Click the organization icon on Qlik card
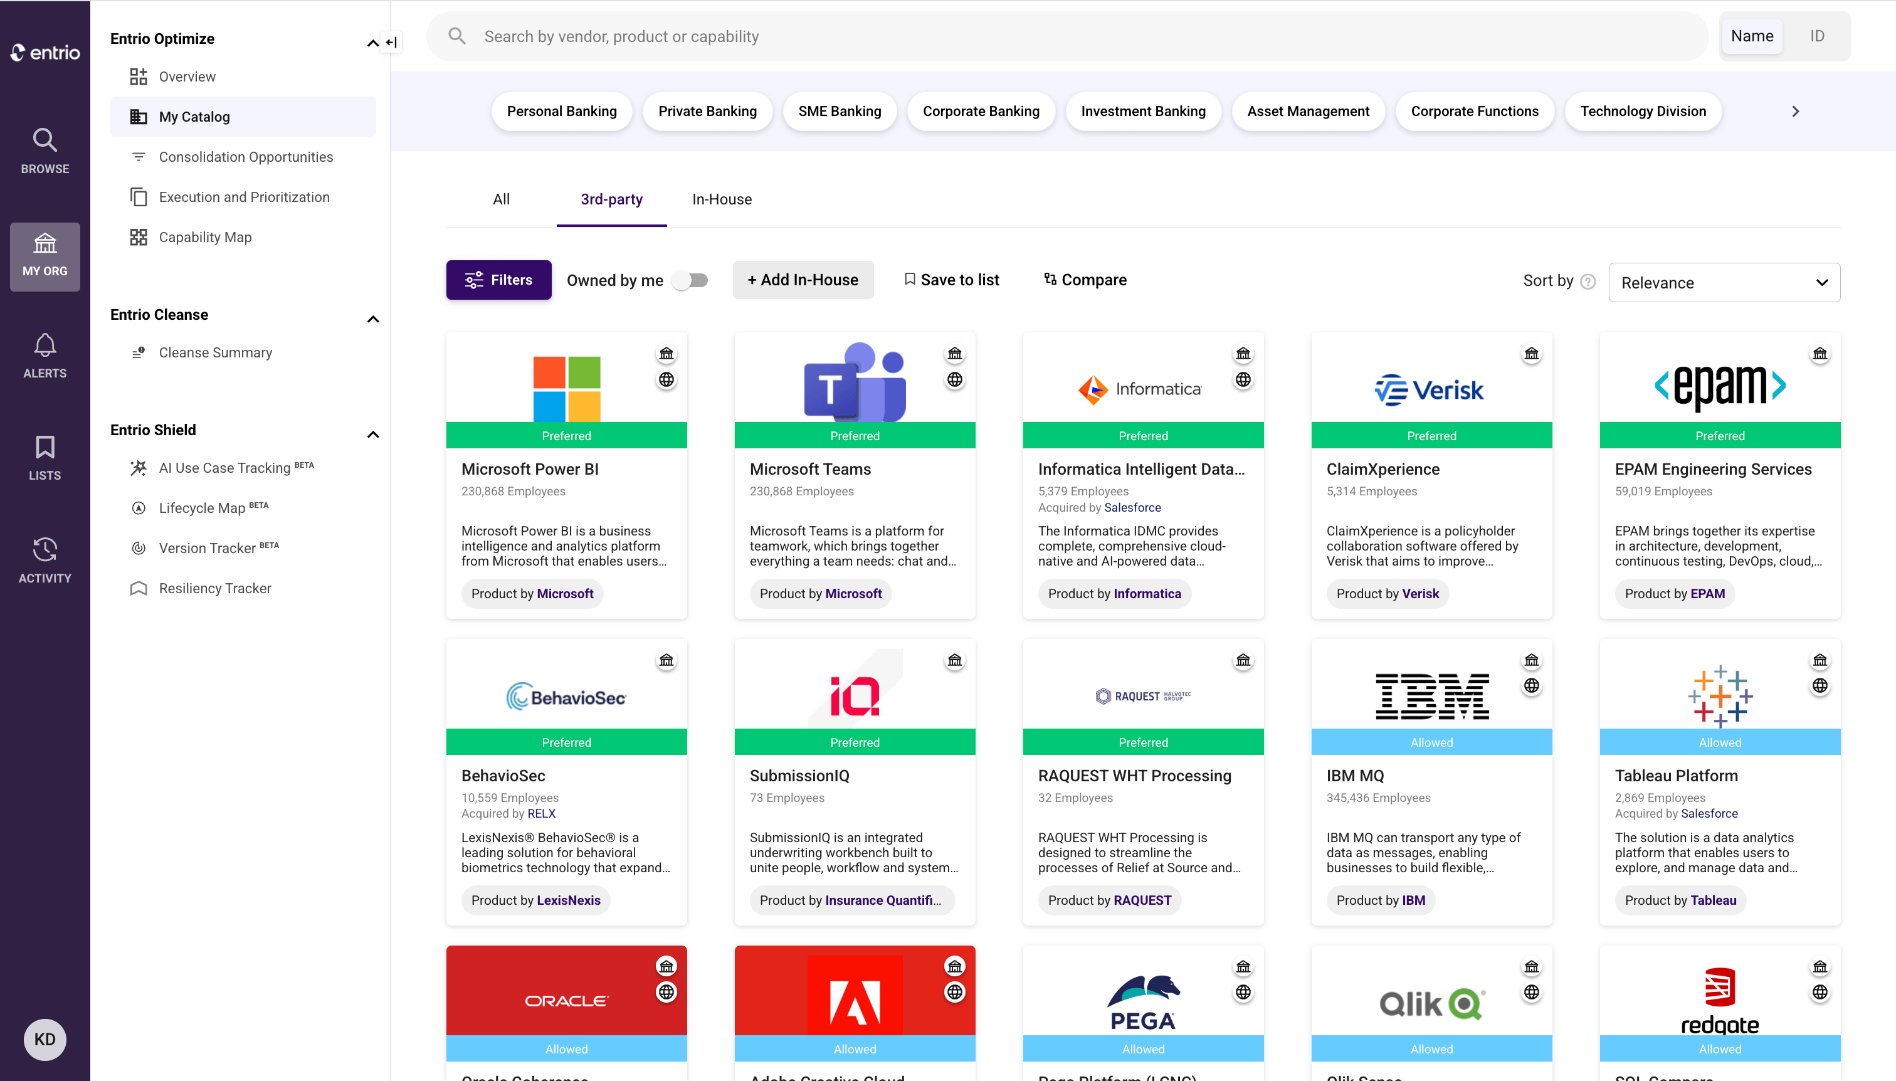The width and height of the screenshot is (1896, 1081). (1530, 967)
